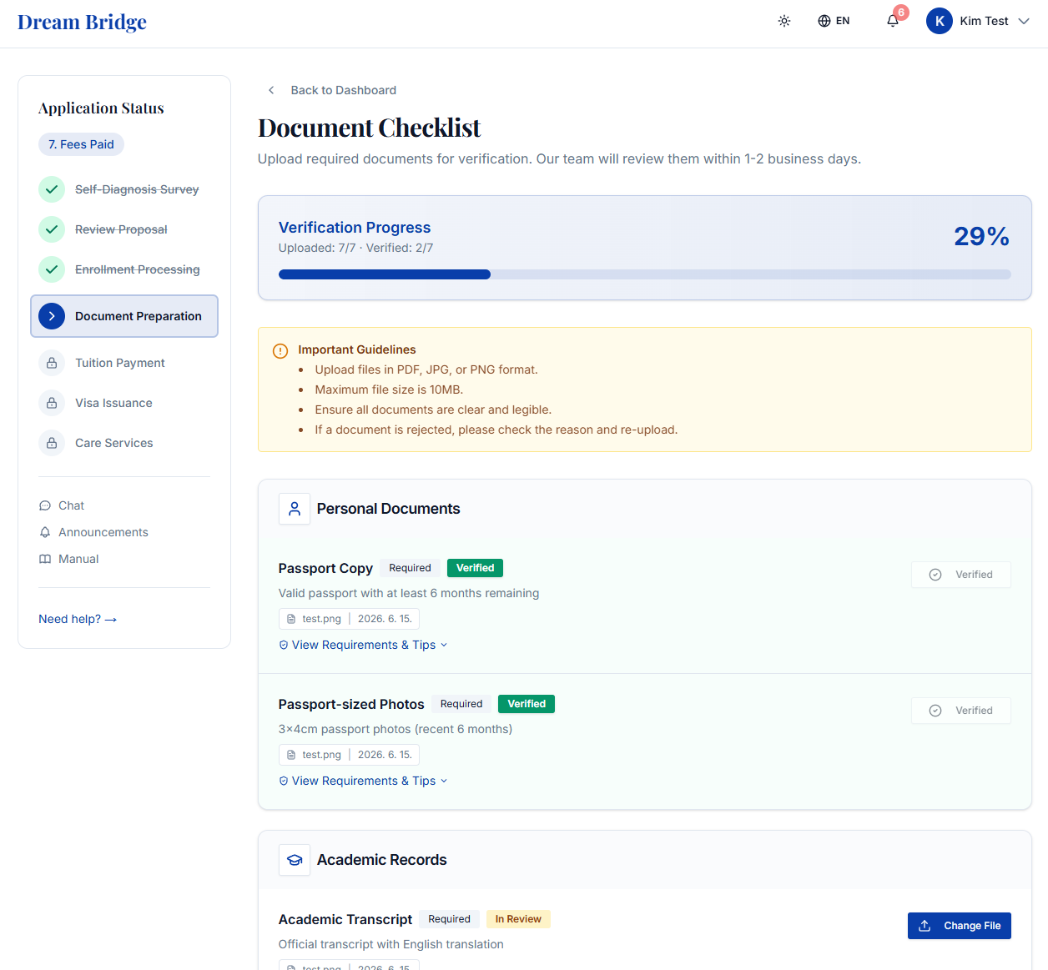
Task: Click the K user avatar circle
Action: coord(940,21)
